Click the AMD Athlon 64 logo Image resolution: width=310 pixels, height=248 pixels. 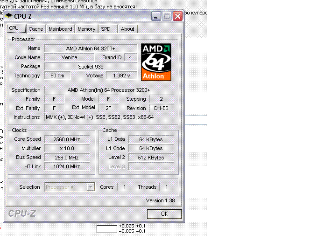pos(156,62)
